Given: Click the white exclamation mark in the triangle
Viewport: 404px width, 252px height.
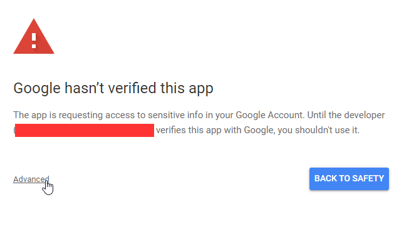Looking at the screenshot, I should click(x=34, y=41).
